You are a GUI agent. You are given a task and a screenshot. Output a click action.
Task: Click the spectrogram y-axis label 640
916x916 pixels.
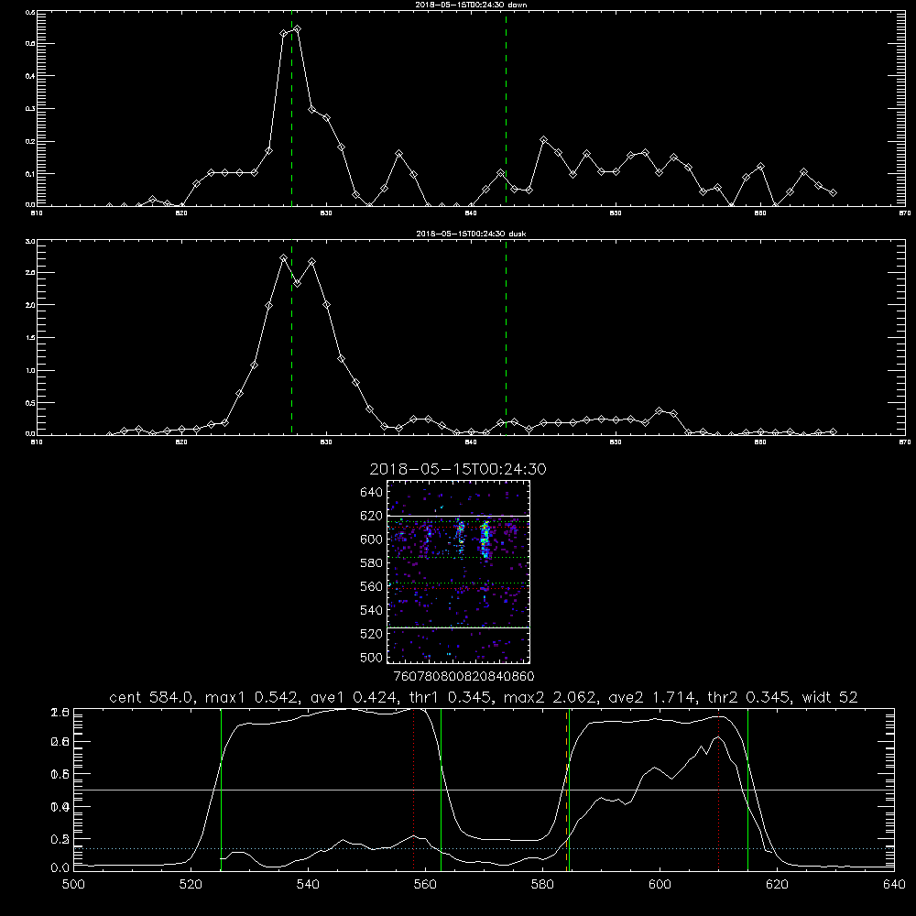pos(372,493)
